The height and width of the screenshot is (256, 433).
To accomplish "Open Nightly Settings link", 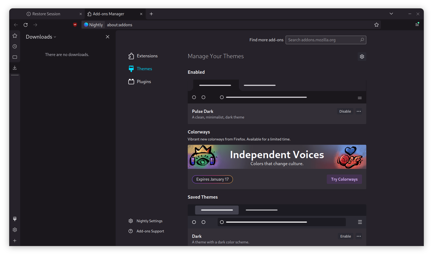I will click(145, 221).
